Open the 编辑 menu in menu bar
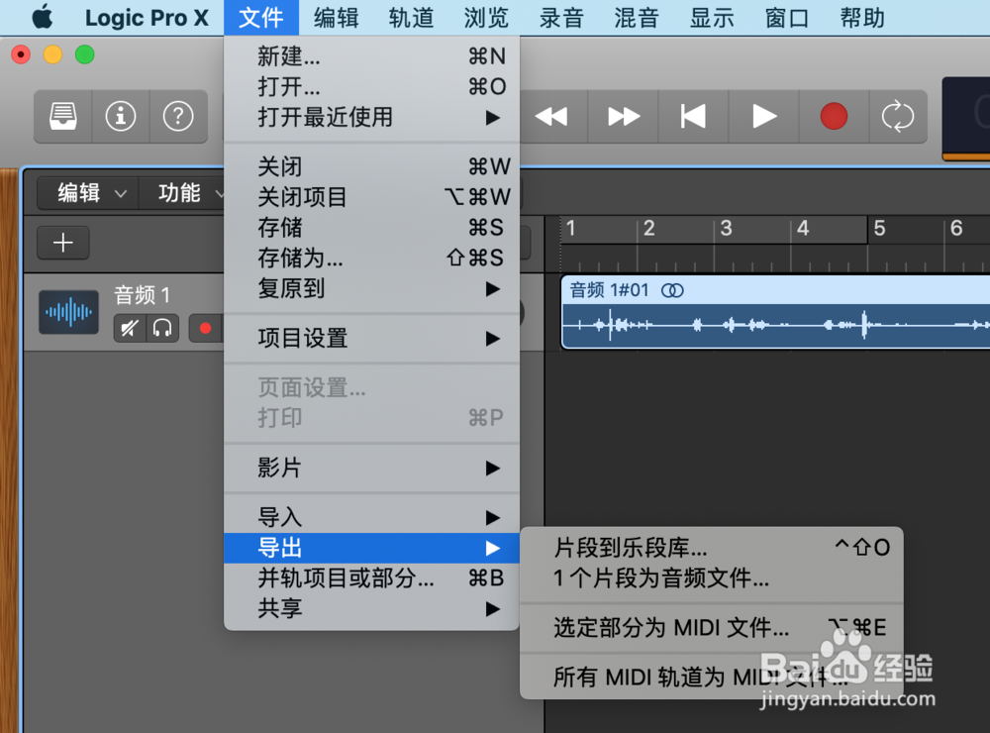The image size is (990, 733). [x=337, y=18]
